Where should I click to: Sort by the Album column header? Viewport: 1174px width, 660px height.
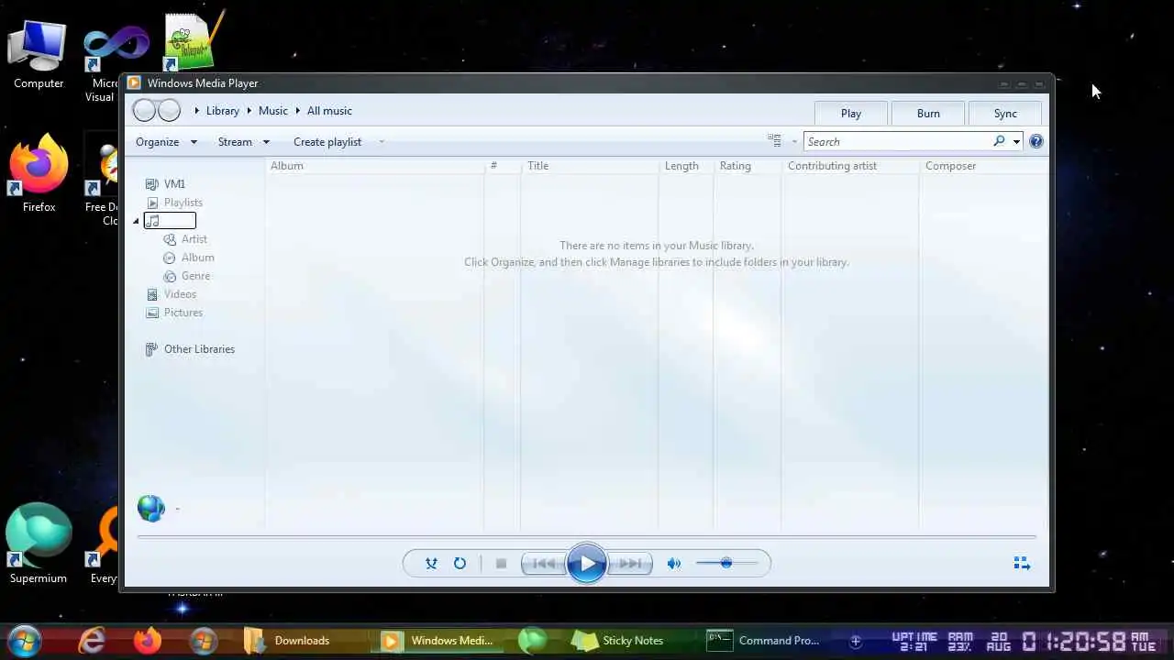(x=374, y=166)
